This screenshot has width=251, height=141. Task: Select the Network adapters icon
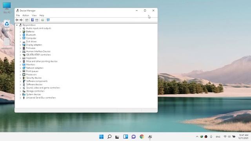pyautogui.click(x=24, y=68)
